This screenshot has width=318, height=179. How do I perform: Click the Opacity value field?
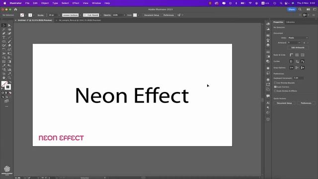[x=117, y=15]
